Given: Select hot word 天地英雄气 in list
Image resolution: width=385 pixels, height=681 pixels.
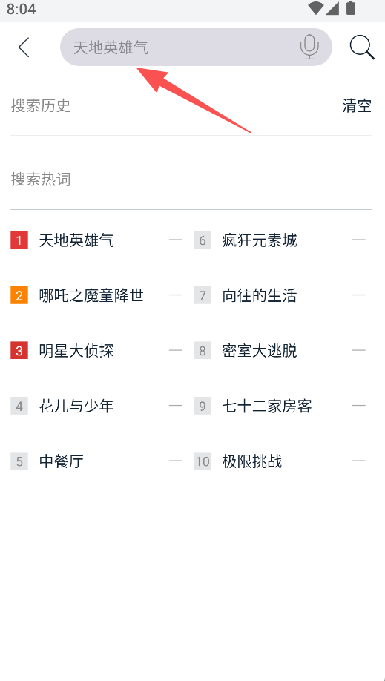Looking at the screenshot, I should click(x=76, y=240).
